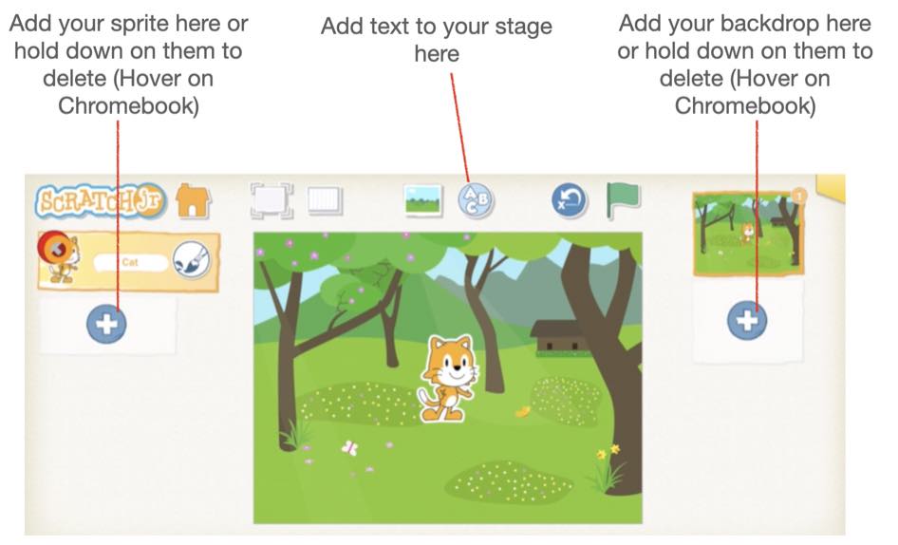The width and height of the screenshot is (898, 545).
Task: Select the forest page thumbnail
Action: coord(749,234)
